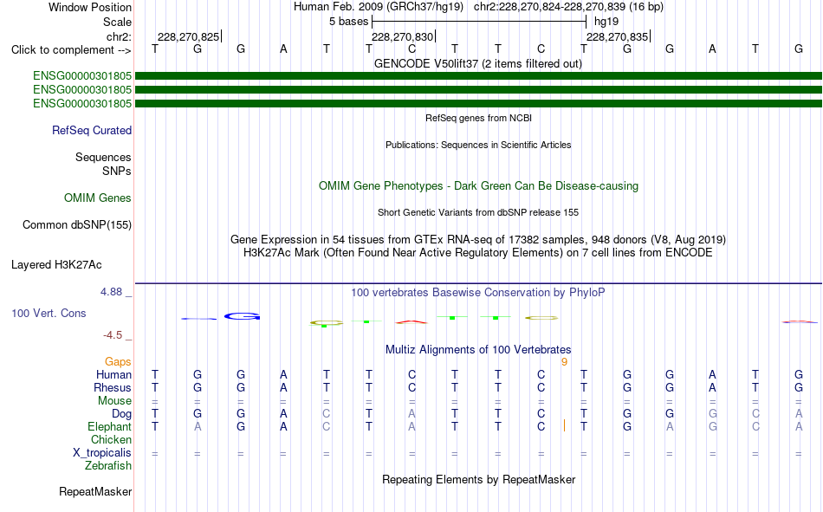Open the OMIM Genes track label
The height and width of the screenshot is (512, 823).
[x=98, y=198]
